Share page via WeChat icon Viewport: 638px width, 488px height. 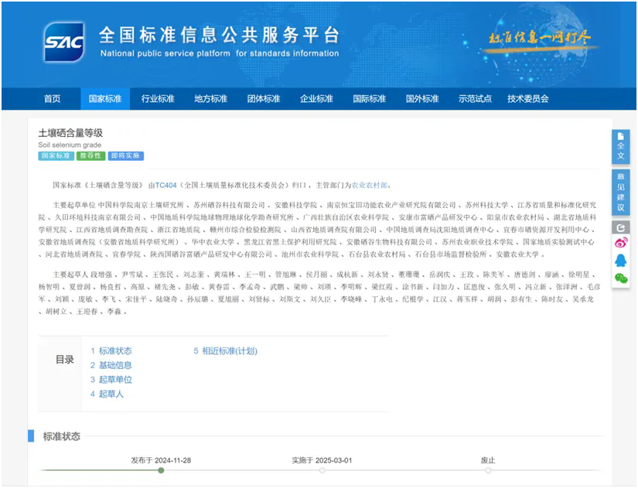point(620,278)
